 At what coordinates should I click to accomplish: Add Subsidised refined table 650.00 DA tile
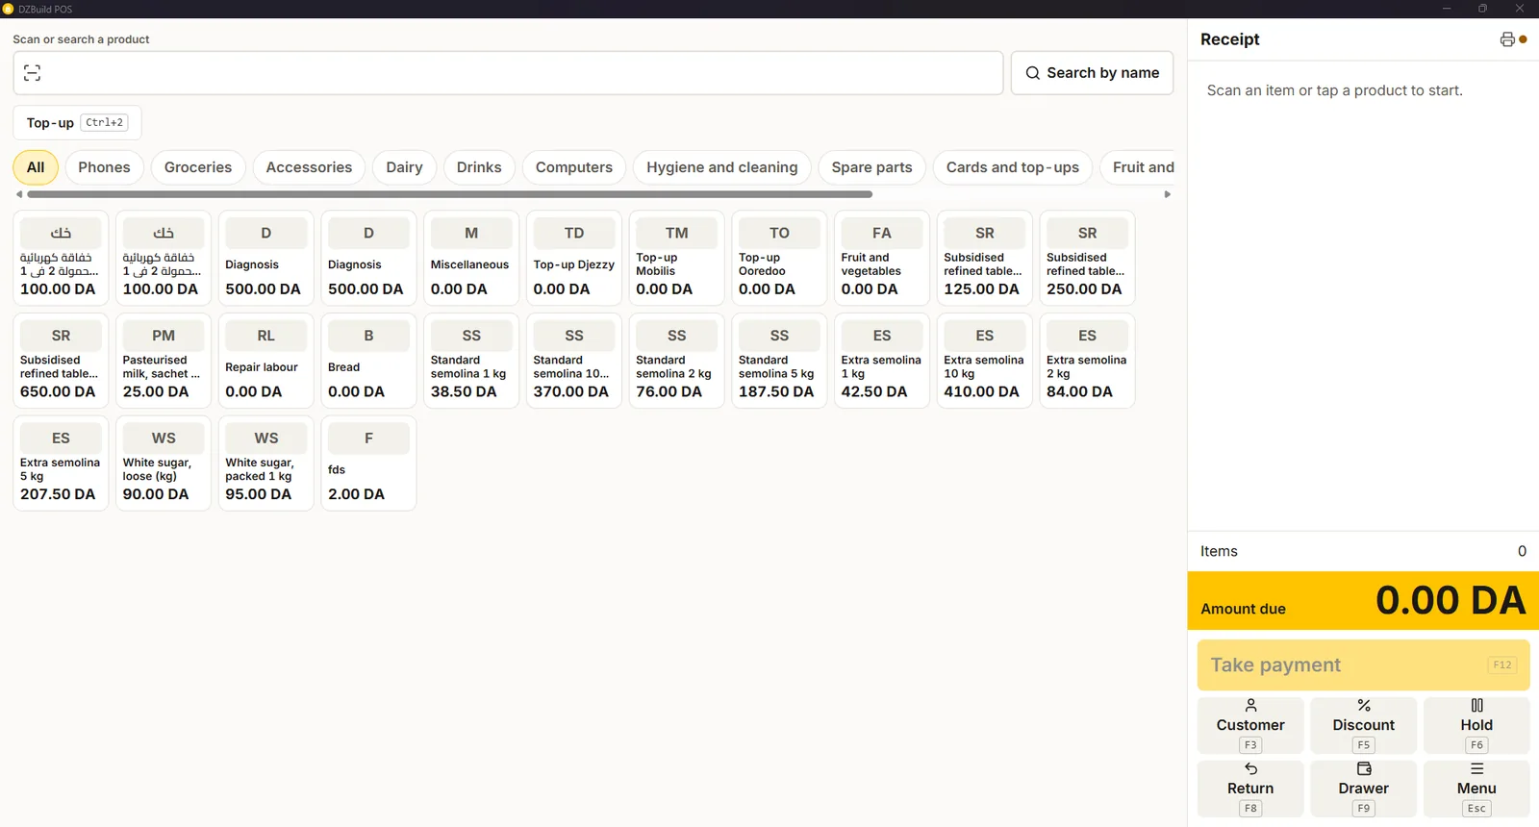tap(61, 361)
